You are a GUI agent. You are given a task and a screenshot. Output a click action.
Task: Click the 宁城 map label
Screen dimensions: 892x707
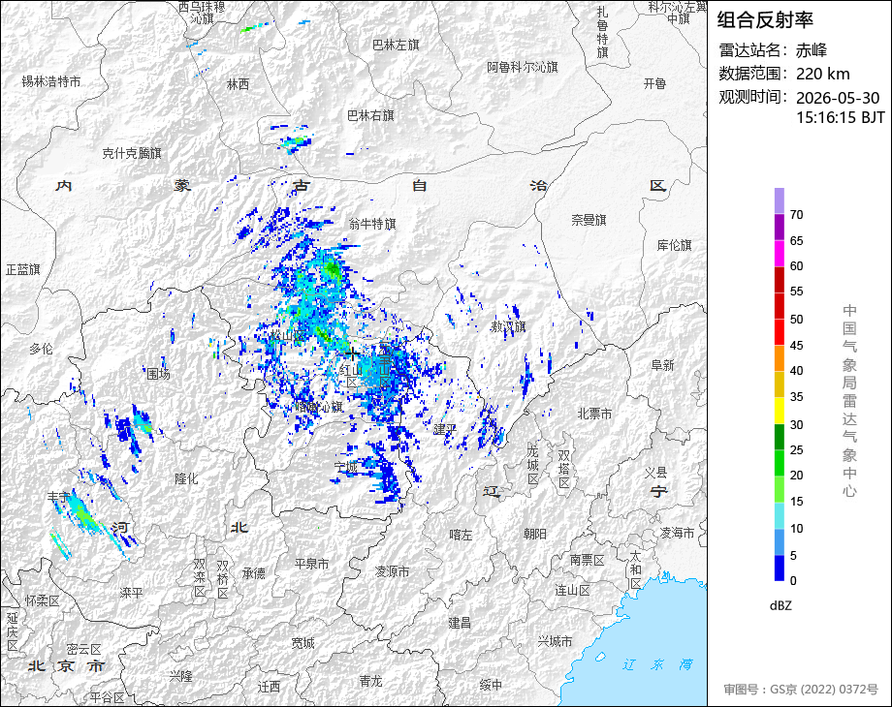(x=346, y=467)
